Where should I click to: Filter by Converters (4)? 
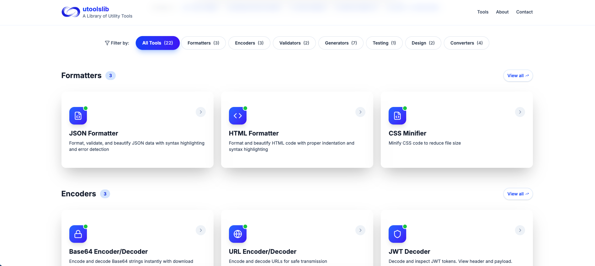click(x=466, y=43)
